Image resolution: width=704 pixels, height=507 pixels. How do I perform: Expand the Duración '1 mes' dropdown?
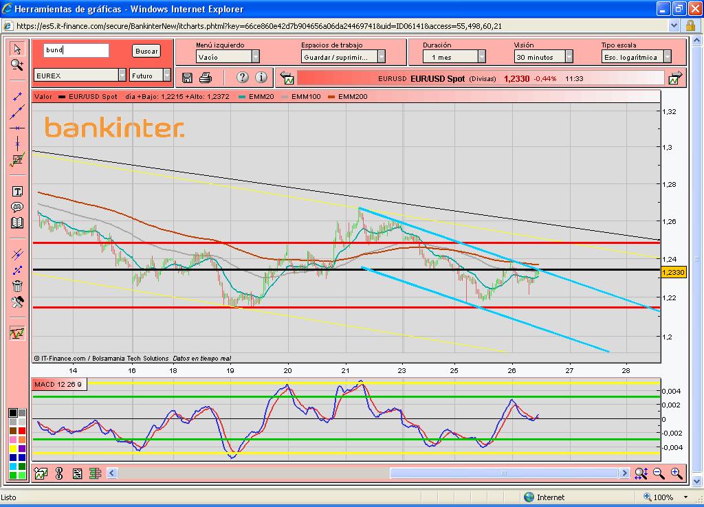point(481,57)
